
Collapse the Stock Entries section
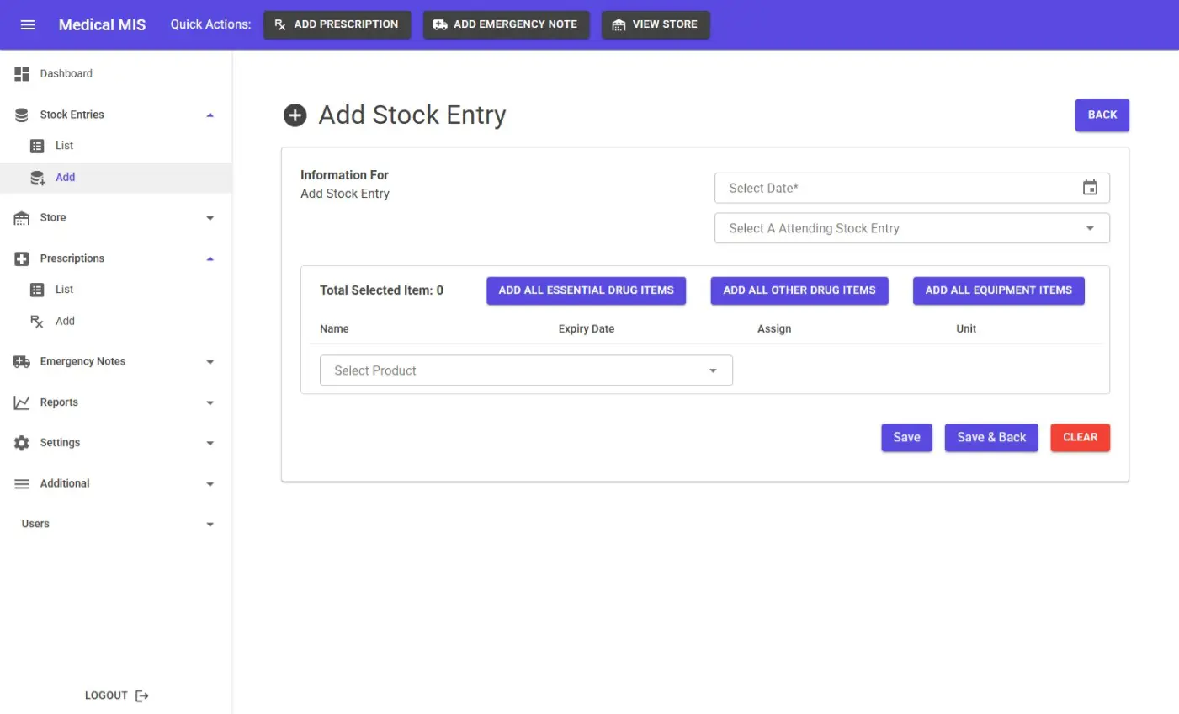click(210, 115)
